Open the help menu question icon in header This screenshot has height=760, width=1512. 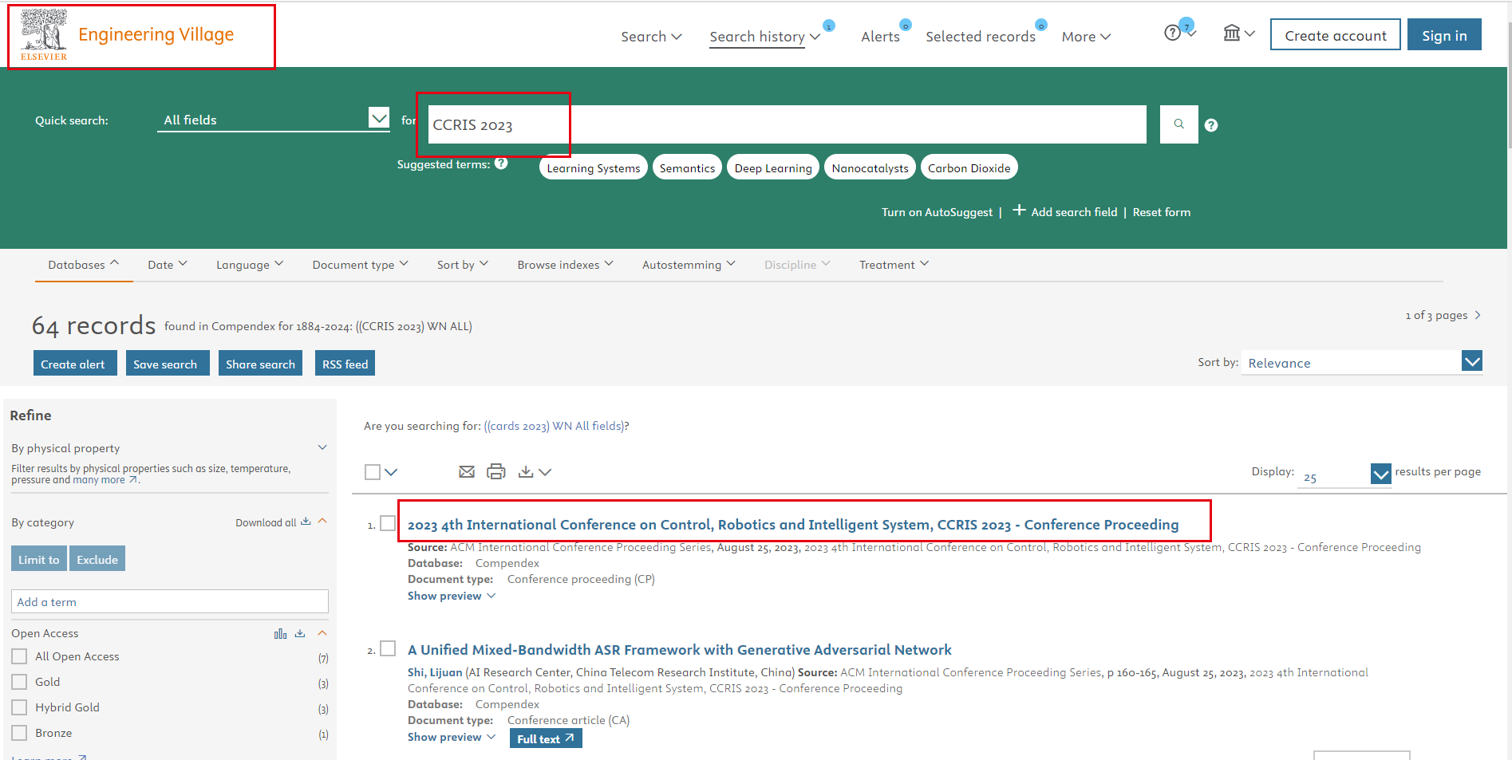point(1172,33)
